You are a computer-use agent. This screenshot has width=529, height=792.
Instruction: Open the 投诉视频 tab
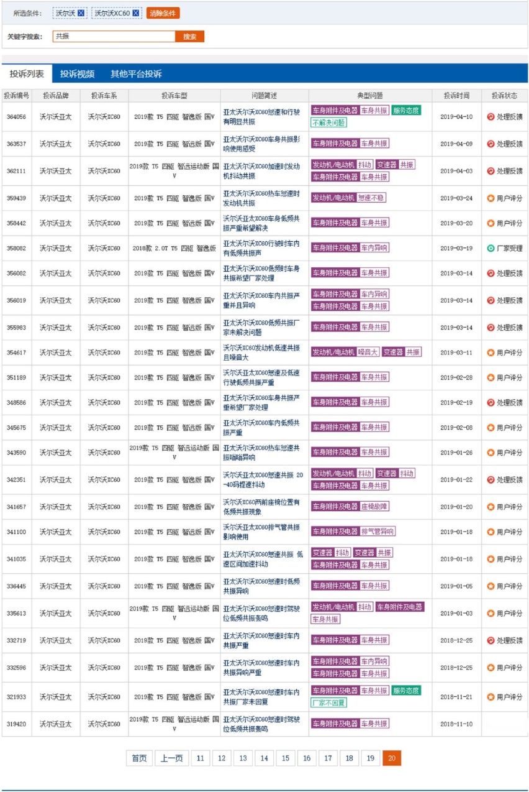(77, 73)
